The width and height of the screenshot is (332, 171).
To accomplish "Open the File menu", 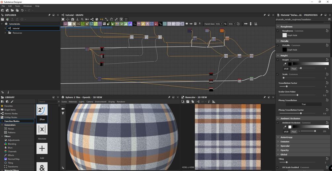I will tap(3, 6).
